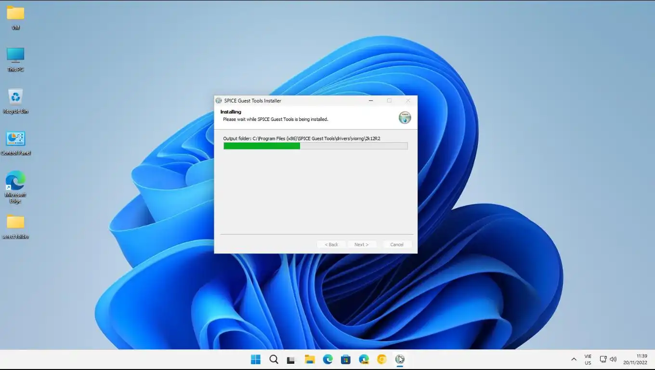
Task: Open the volume control in the tray
Action: (613, 359)
